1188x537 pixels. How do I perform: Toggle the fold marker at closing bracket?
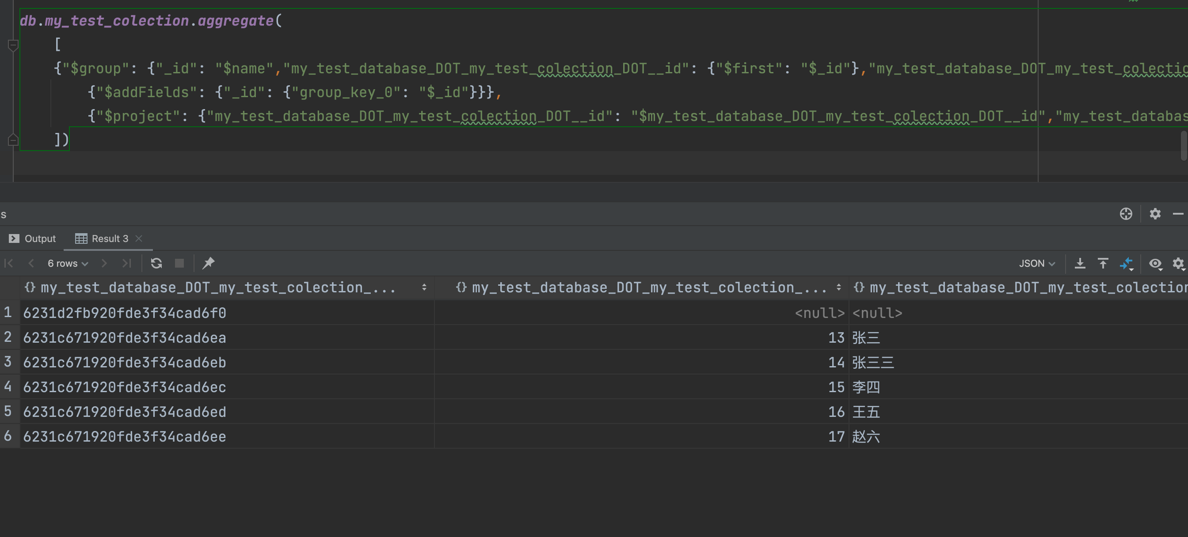[13, 139]
